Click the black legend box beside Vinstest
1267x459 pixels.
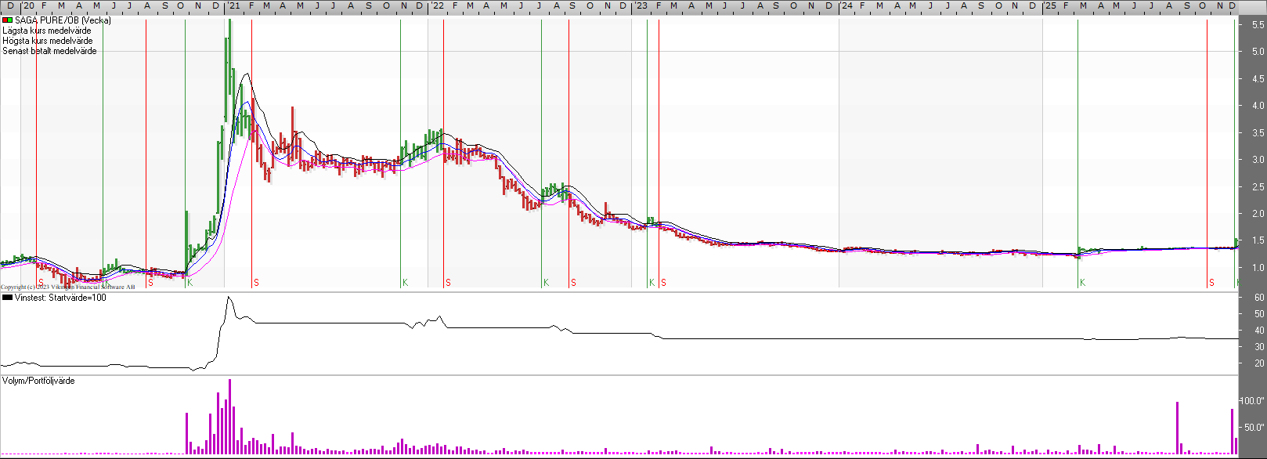point(7,298)
